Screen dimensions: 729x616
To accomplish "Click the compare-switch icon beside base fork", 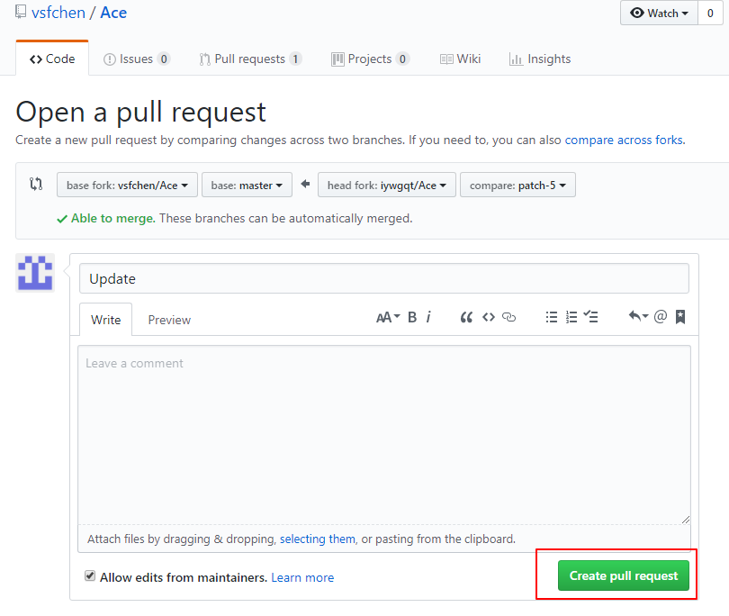I will 36,184.
